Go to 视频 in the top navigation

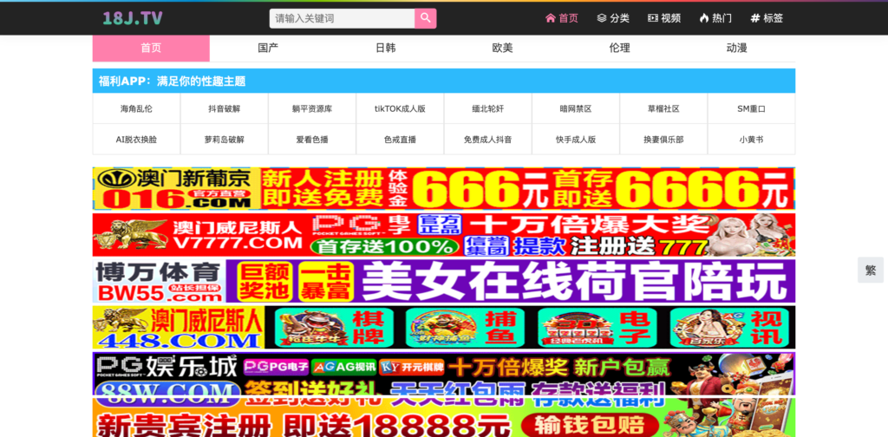(x=664, y=18)
